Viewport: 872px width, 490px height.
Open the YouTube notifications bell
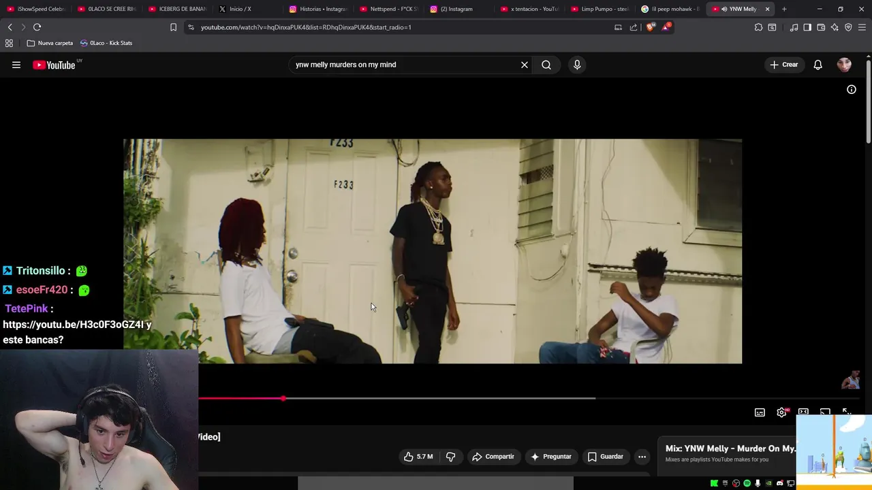817,65
